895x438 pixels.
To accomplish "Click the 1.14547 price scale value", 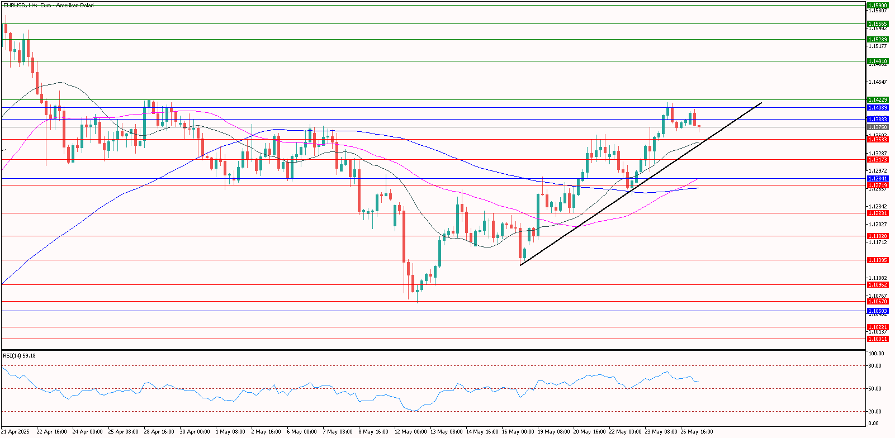I will (x=878, y=82).
